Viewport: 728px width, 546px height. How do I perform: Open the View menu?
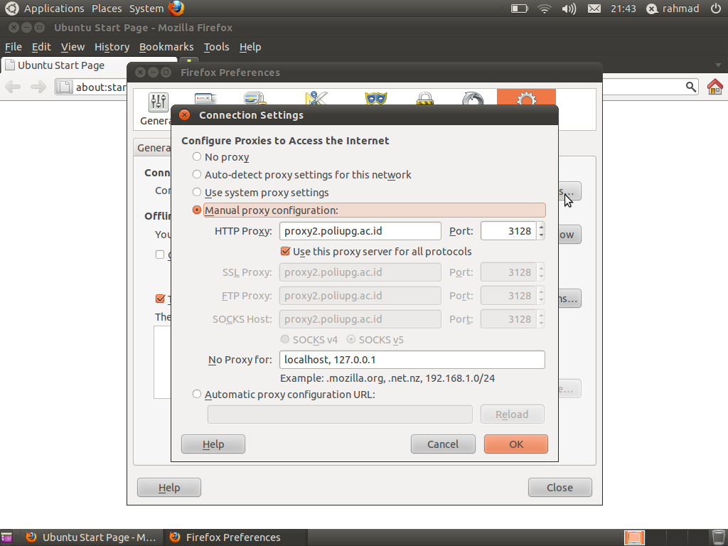click(73, 47)
